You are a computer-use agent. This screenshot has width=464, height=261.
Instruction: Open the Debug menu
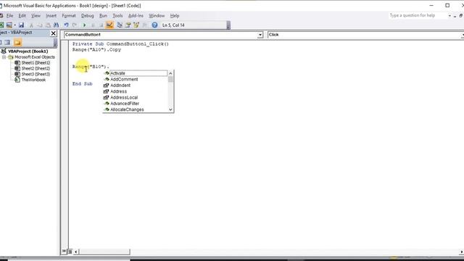coord(87,16)
